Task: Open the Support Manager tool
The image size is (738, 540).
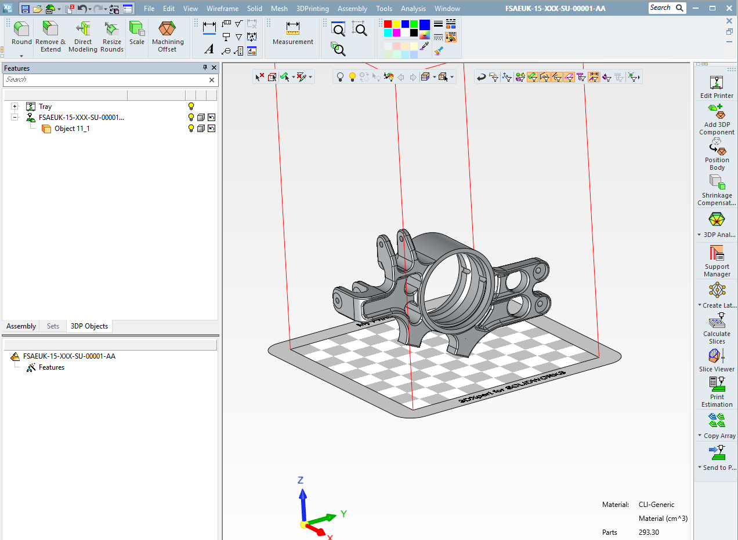Action: click(x=716, y=259)
